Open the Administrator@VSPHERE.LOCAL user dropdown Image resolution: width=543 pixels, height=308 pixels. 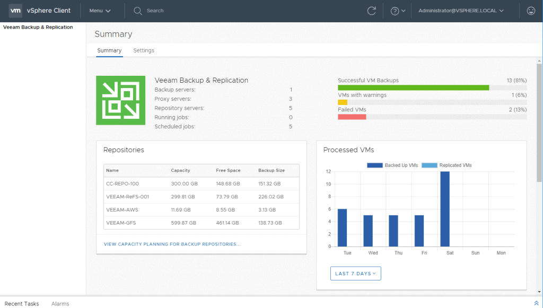coord(461,11)
